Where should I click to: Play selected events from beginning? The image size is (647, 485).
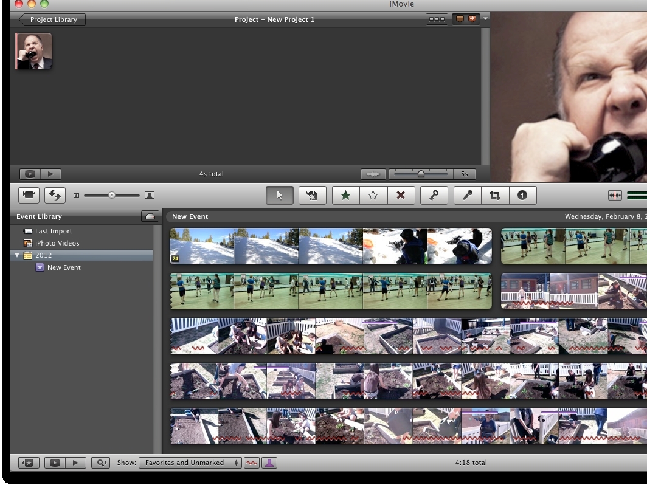[x=75, y=463]
